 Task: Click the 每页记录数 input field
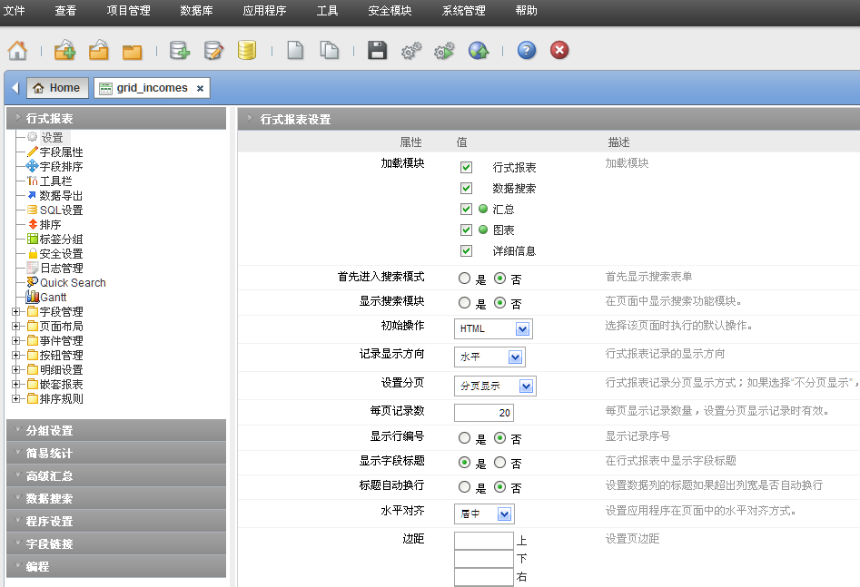[x=484, y=413]
